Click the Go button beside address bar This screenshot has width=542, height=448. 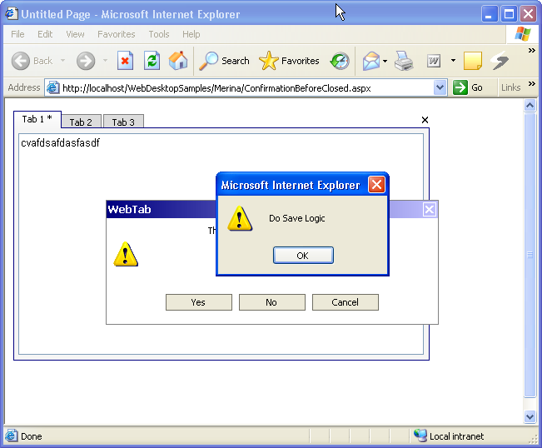click(468, 87)
